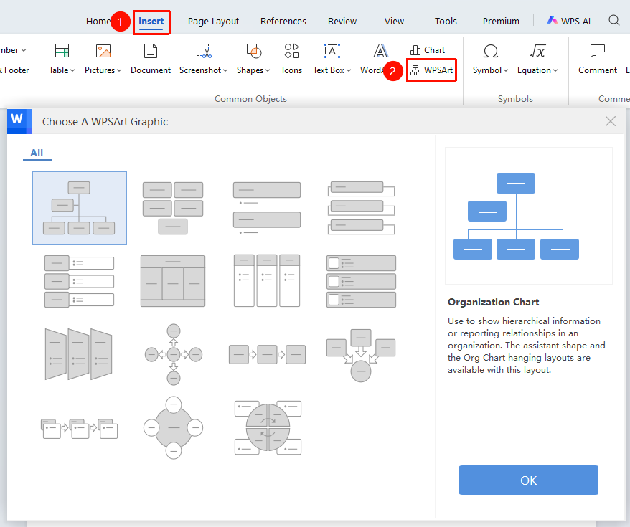Switch to the Home tab
Viewport: 630px width, 527px height.
(98, 22)
